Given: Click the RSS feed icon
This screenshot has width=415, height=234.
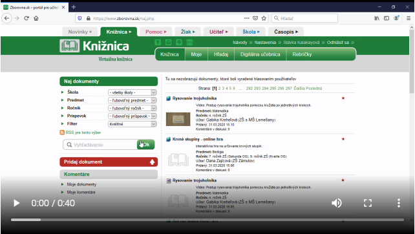Looking at the screenshot, I should pyautogui.click(x=62, y=133).
